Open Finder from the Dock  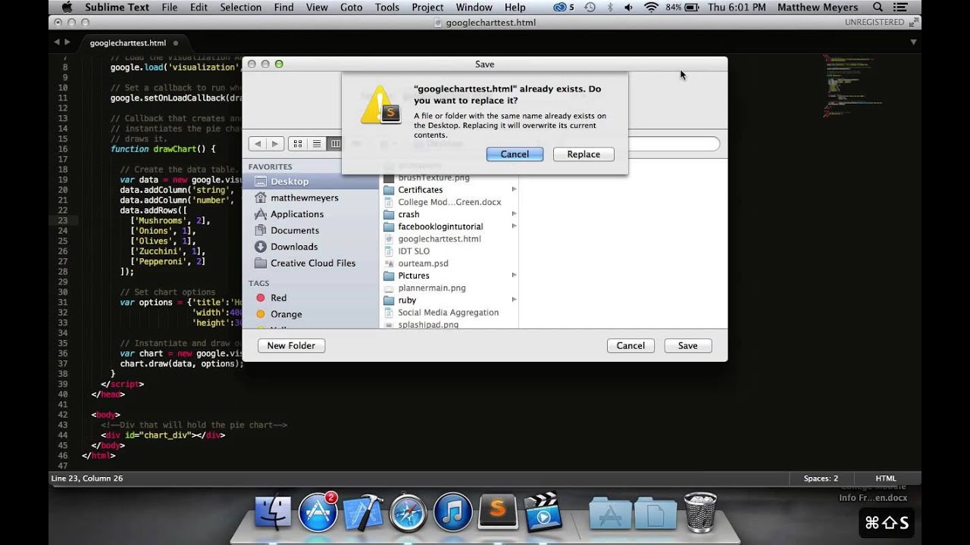(x=273, y=512)
